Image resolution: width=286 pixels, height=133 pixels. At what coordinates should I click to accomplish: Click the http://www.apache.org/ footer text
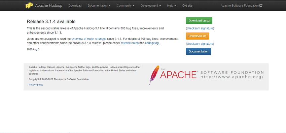pyautogui.click(x=232, y=77)
